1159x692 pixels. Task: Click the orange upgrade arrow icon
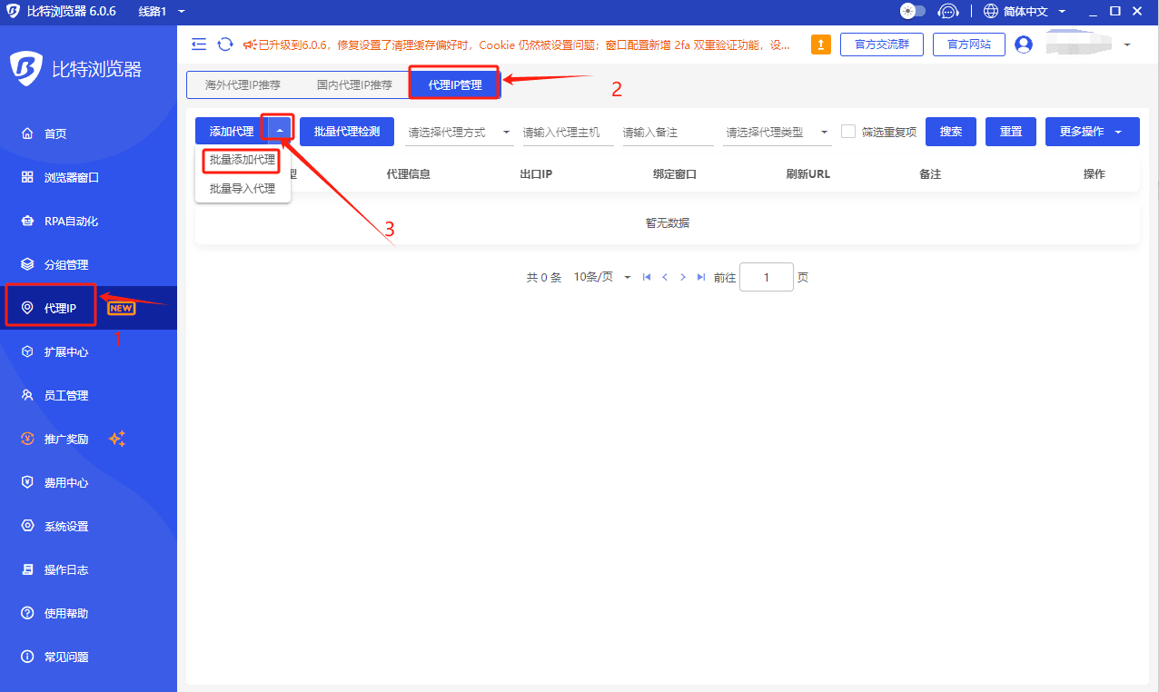click(x=820, y=44)
